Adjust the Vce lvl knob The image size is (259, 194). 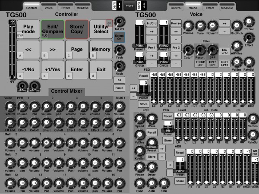(10, 106)
